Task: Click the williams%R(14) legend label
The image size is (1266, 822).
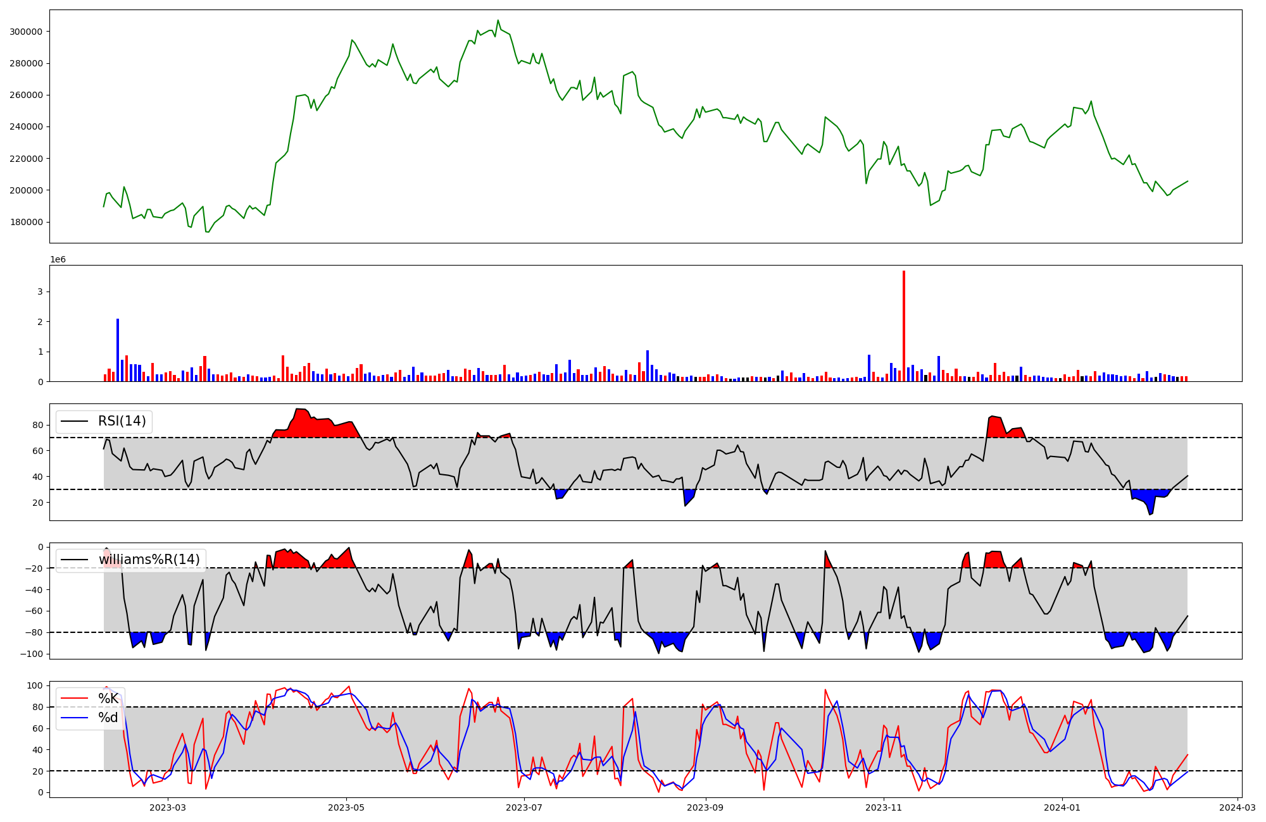Action: [149, 560]
